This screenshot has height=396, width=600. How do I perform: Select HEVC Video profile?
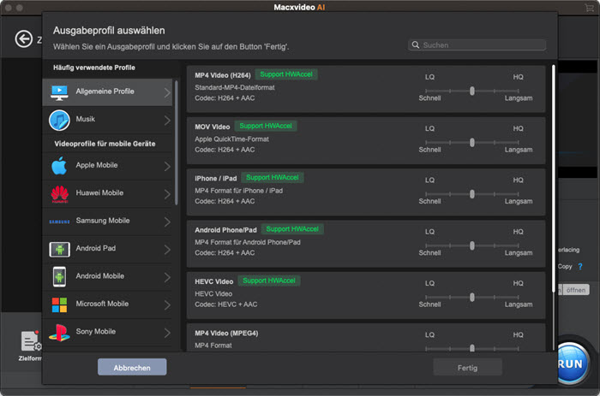(x=366, y=295)
